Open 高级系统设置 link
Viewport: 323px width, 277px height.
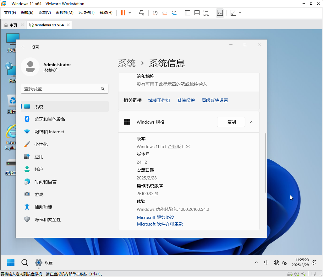[215, 100]
